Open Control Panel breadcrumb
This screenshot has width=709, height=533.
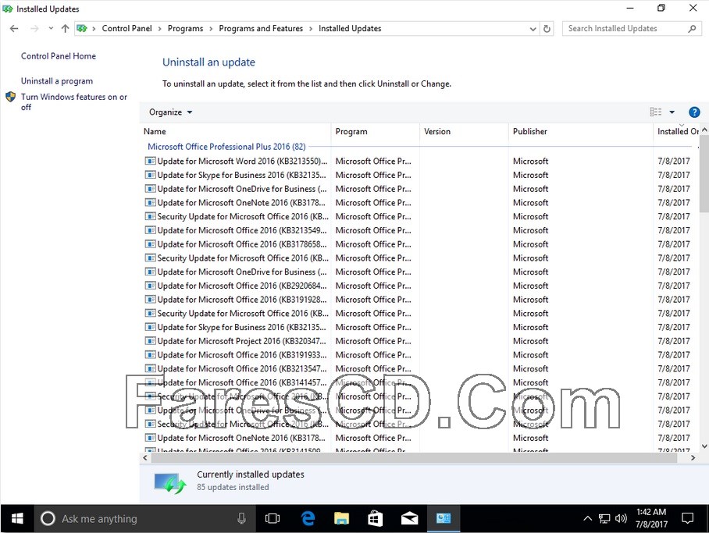(126, 28)
